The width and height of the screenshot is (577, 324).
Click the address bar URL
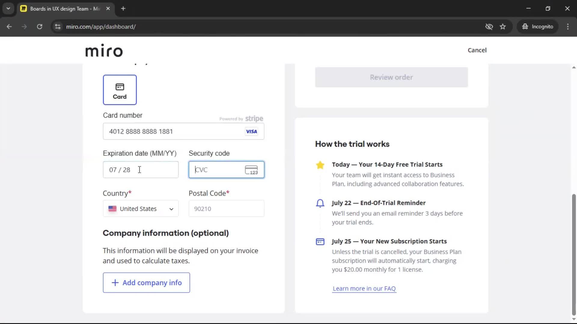(x=101, y=27)
